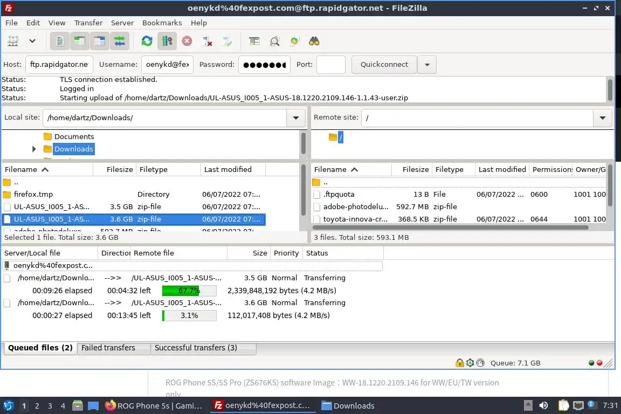This screenshot has height=414, width=621.
Task: Select the .ftpquota remote file
Action: pos(459,195)
